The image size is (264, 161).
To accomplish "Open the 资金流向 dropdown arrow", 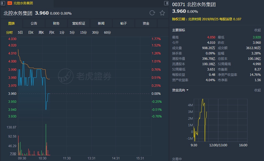I will [187, 90].
